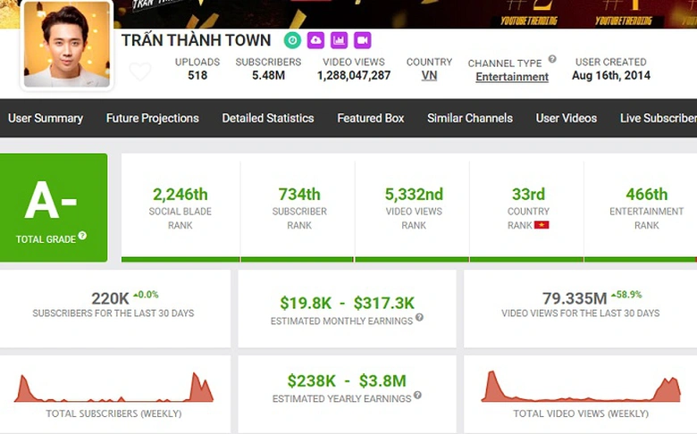Click the 5,332nd video views rank
Viewport: 697px width, 434px height.
[x=414, y=195]
